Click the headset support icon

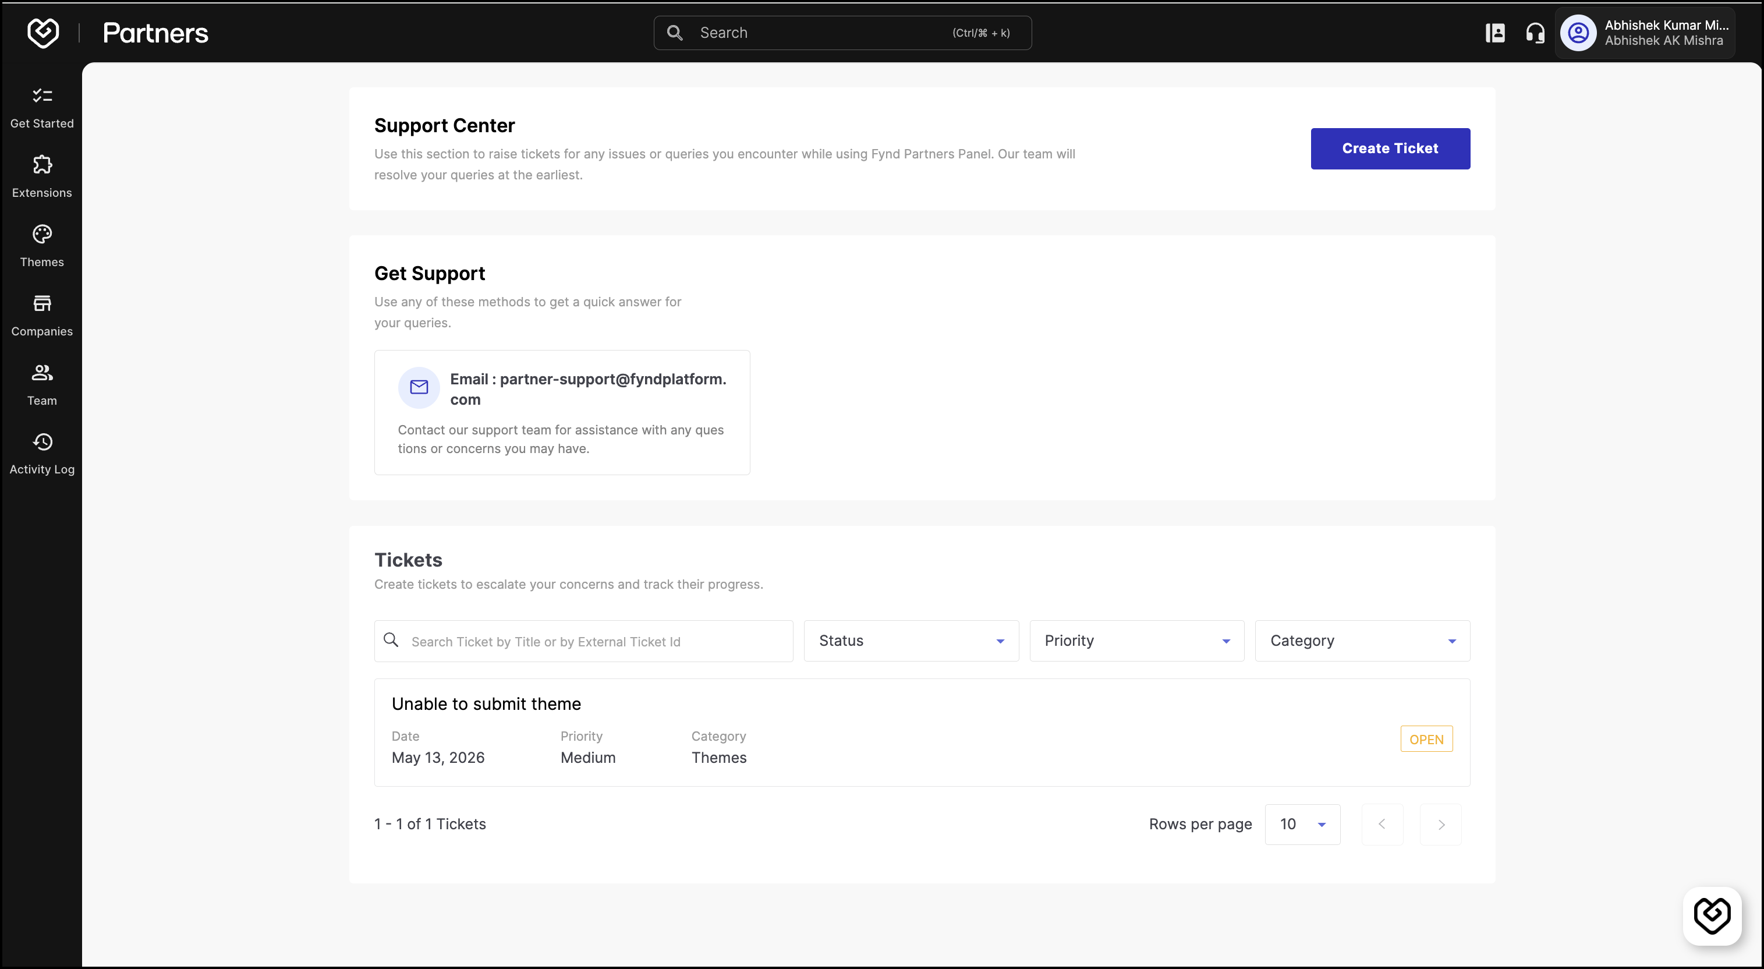(1535, 33)
